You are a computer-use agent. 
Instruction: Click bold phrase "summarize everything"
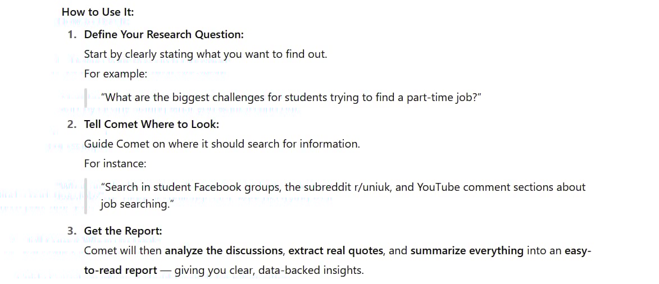467,251
